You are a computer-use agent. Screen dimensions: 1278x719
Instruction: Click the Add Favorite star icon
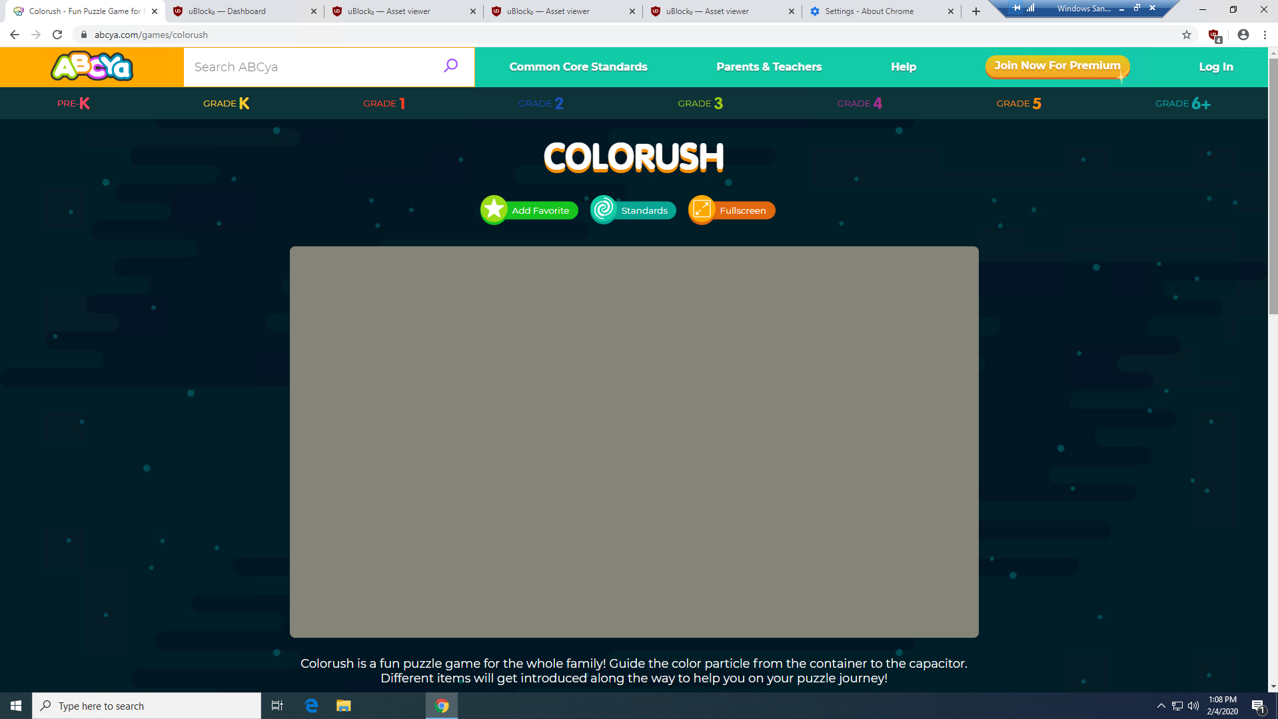click(x=494, y=210)
